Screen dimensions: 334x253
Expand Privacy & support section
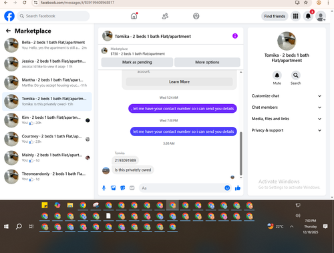287,130
